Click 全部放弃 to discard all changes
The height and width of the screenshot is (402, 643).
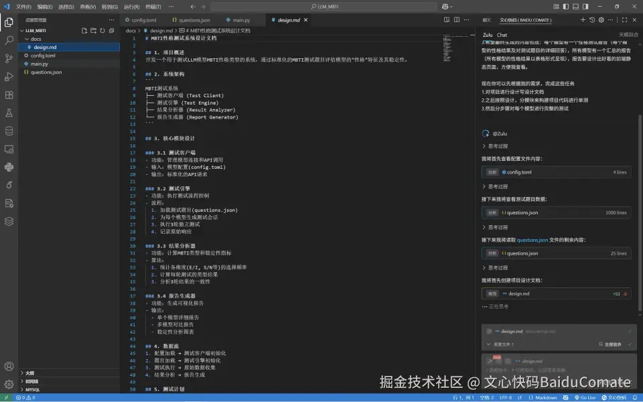[x=610, y=344]
